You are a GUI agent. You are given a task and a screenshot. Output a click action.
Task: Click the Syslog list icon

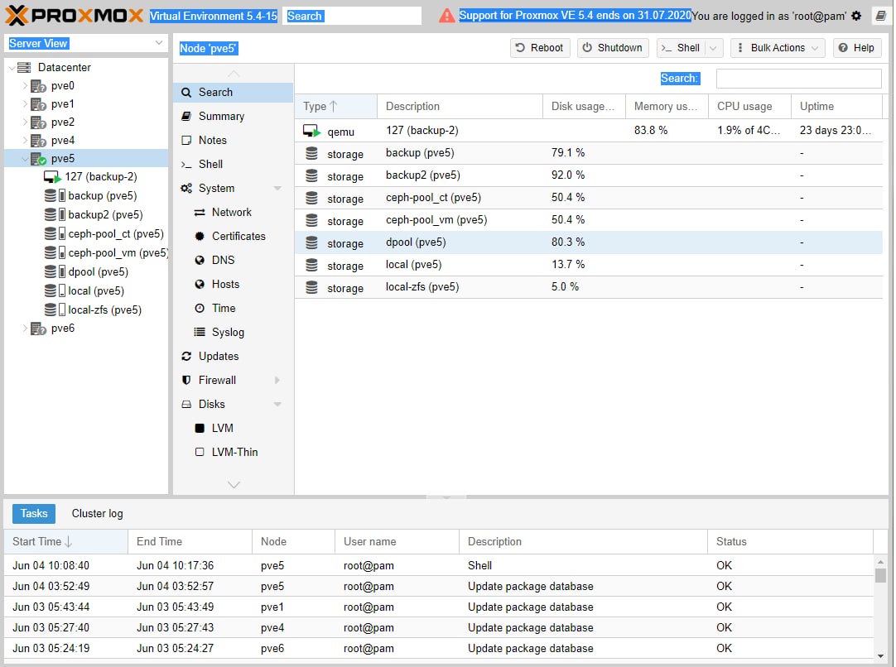pos(200,333)
